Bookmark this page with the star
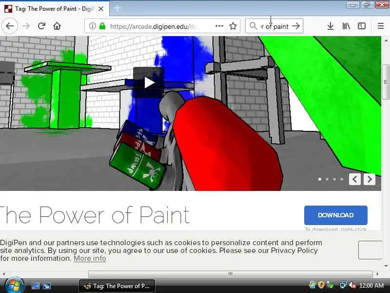The width and height of the screenshot is (390, 293). pos(233,26)
